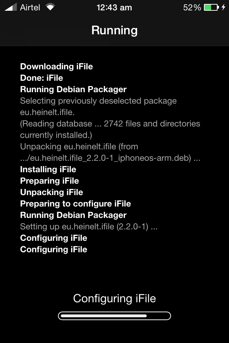Tap the charging bolt icon
This screenshot has height=343, width=229.
coord(223,7)
